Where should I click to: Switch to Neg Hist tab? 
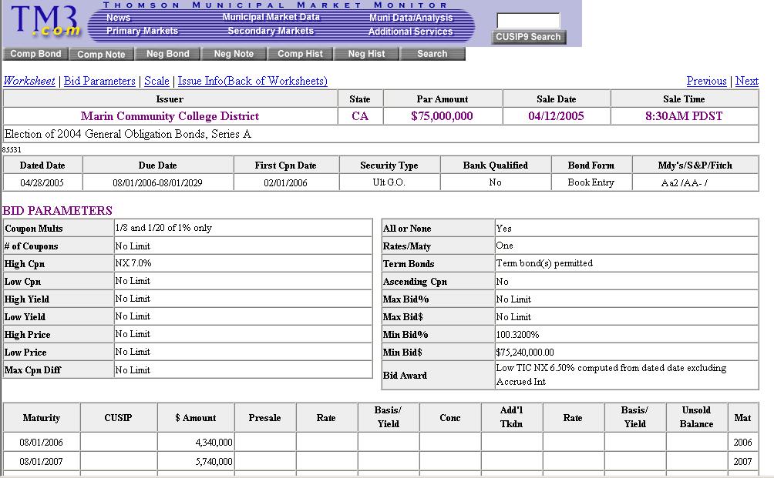(x=366, y=54)
